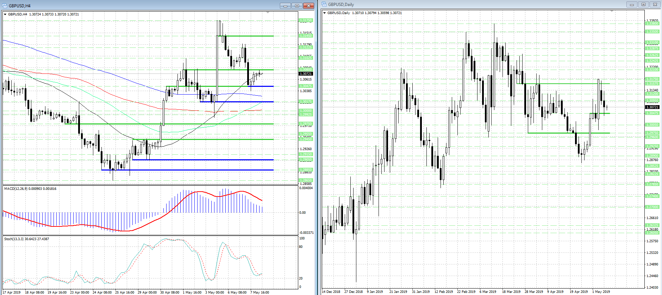Click the black 1.30721 price tag on H4 chart

pyautogui.click(x=306, y=74)
